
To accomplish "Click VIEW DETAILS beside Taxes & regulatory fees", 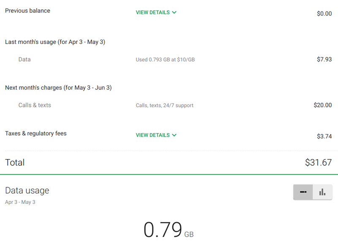I will (x=153, y=135).
